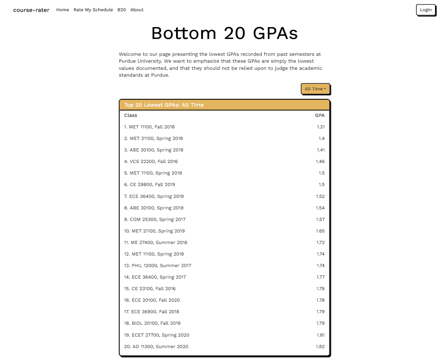The width and height of the screenshot is (446, 359).
Task: Select row MET 11100, Spring 2018
Action: coord(224,173)
